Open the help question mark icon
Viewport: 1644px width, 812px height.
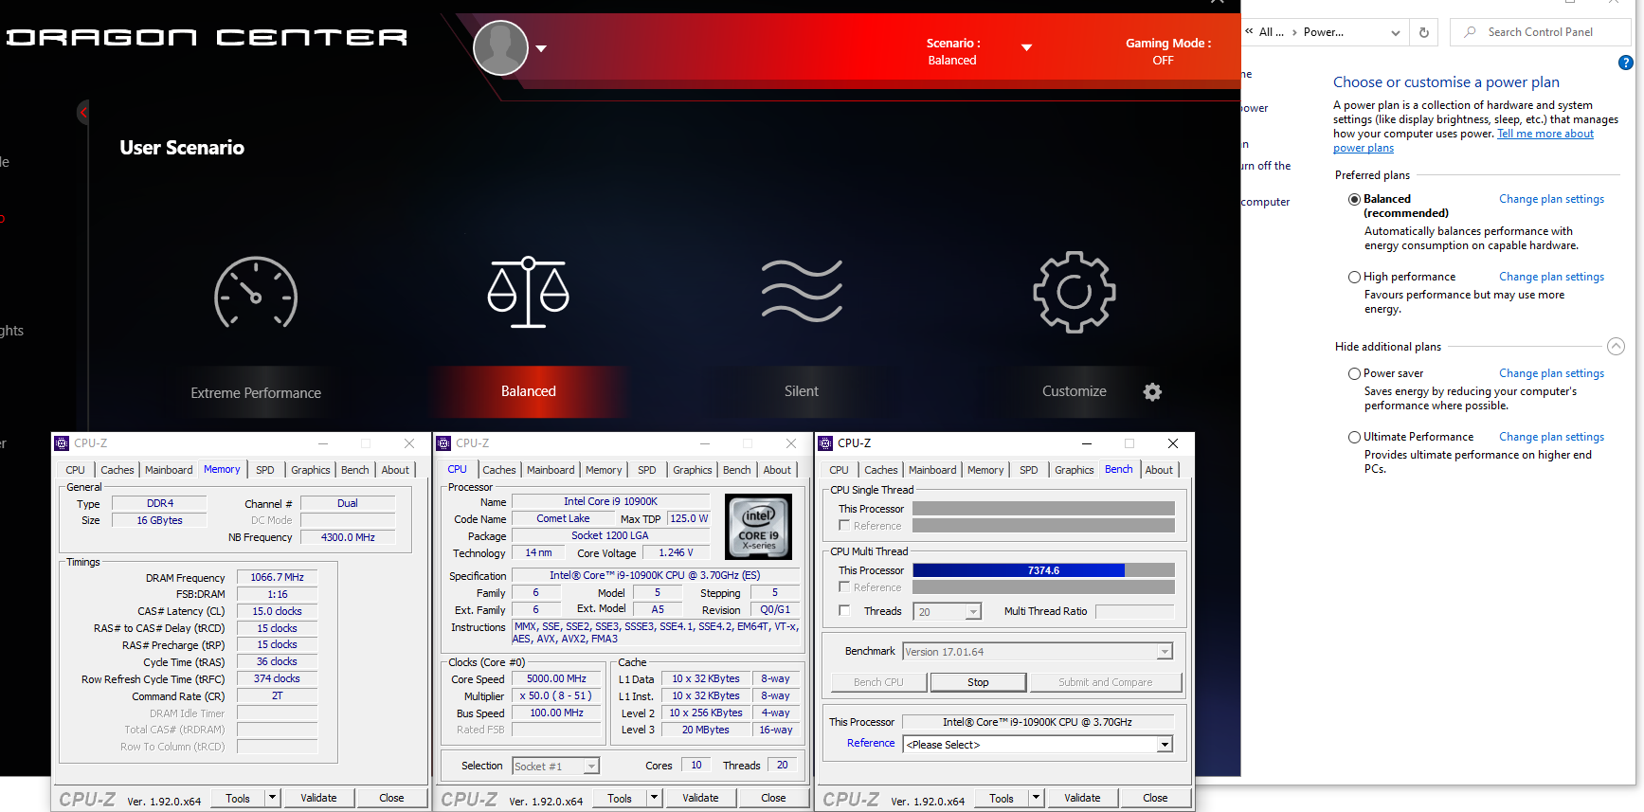point(1625,63)
